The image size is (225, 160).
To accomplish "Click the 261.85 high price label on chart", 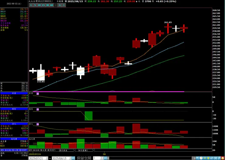I will 168,23.
